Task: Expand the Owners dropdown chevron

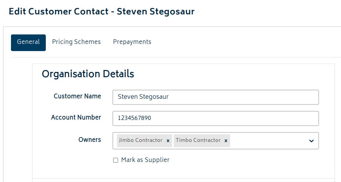Action: tap(311, 141)
